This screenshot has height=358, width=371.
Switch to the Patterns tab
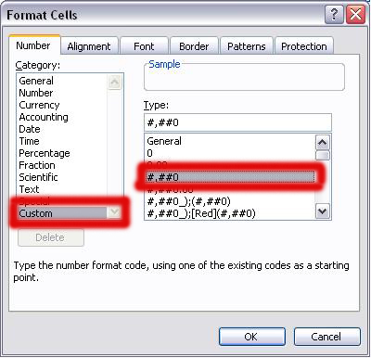pos(247,46)
